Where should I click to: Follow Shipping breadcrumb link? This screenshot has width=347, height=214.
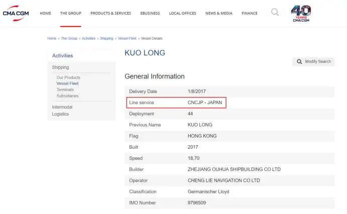coord(106,38)
